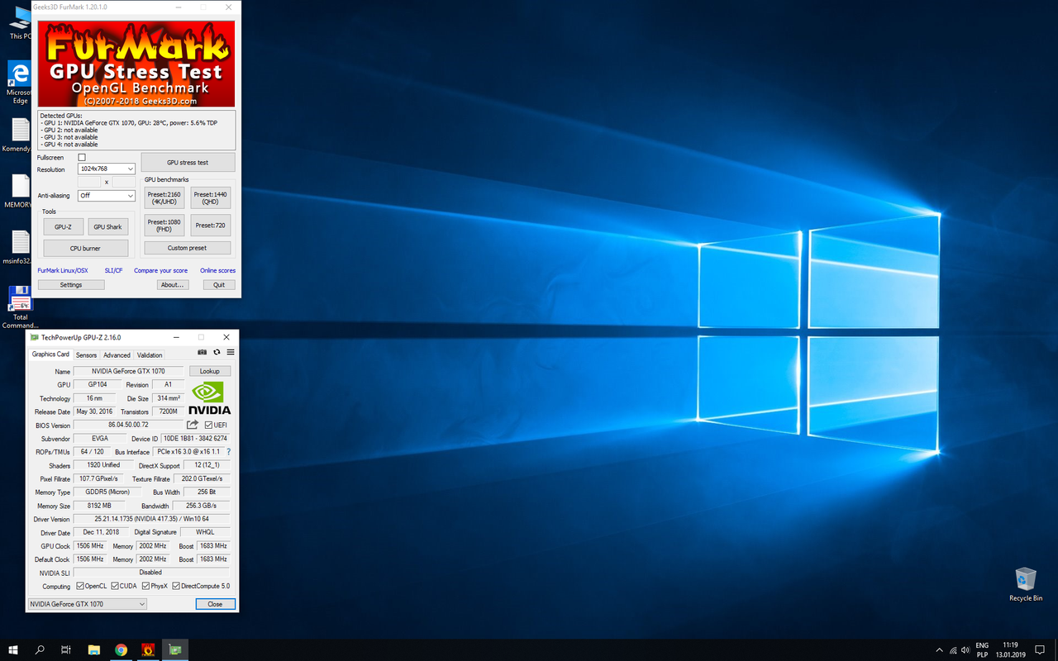Open the Windows Start menu
This screenshot has height=661, width=1058.
point(13,649)
